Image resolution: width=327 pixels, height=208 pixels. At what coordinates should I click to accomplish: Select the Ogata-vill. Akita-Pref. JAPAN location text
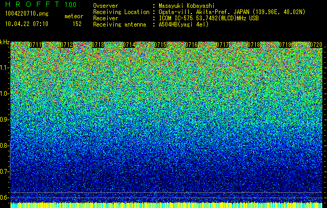pos(232,12)
